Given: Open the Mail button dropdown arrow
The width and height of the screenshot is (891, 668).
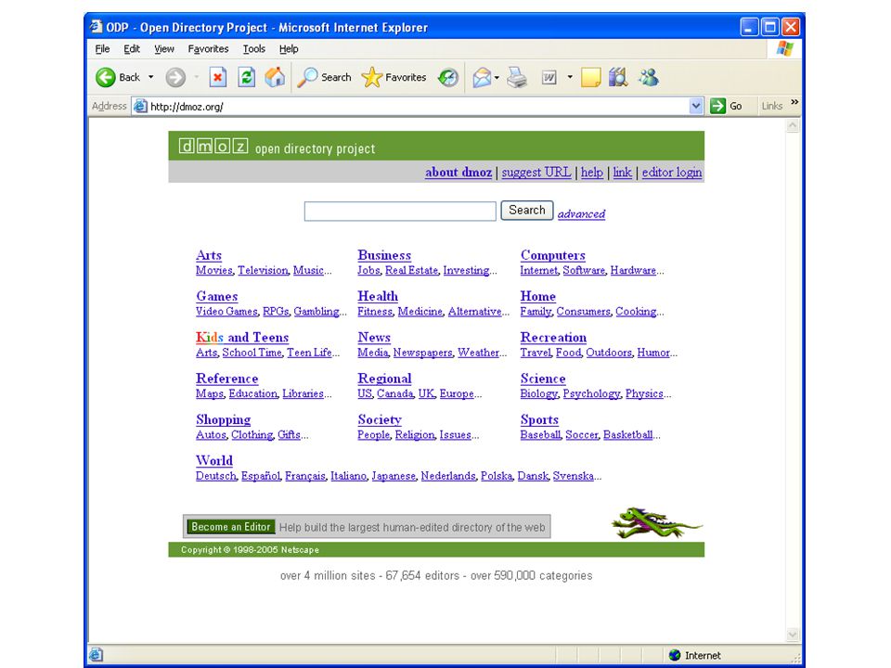Looking at the screenshot, I should (497, 77).
